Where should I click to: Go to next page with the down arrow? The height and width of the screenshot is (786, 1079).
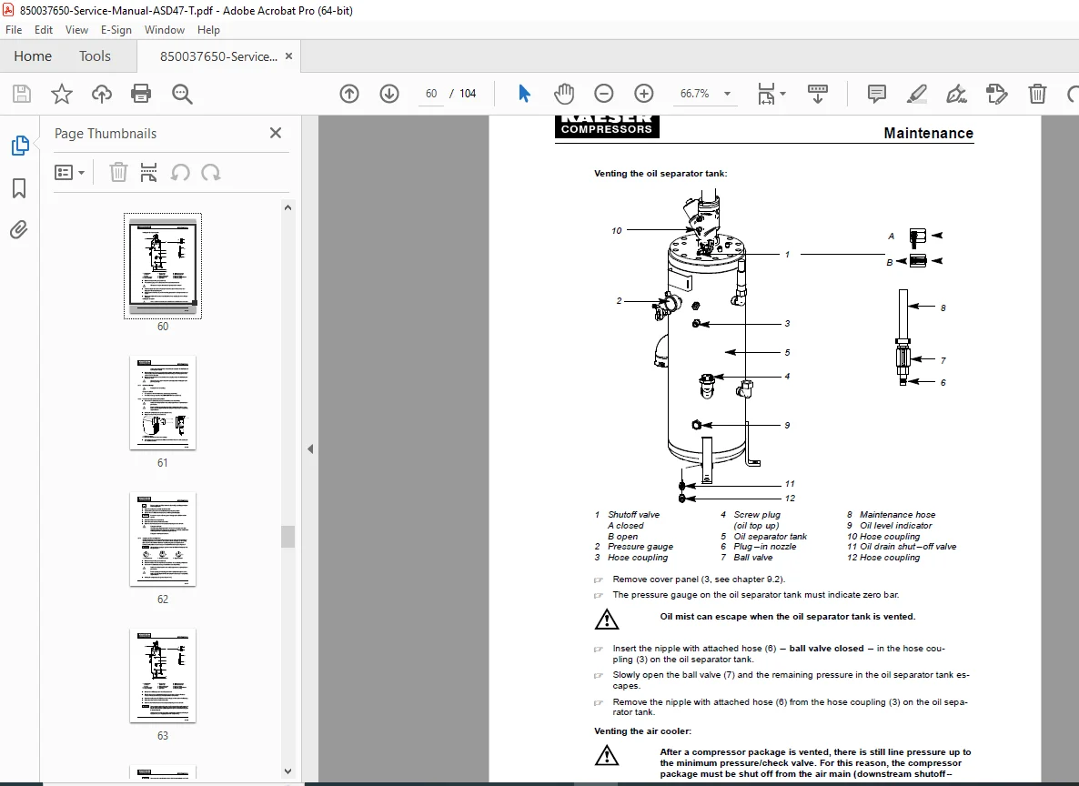pyautogui.click(x=389, y=94)
